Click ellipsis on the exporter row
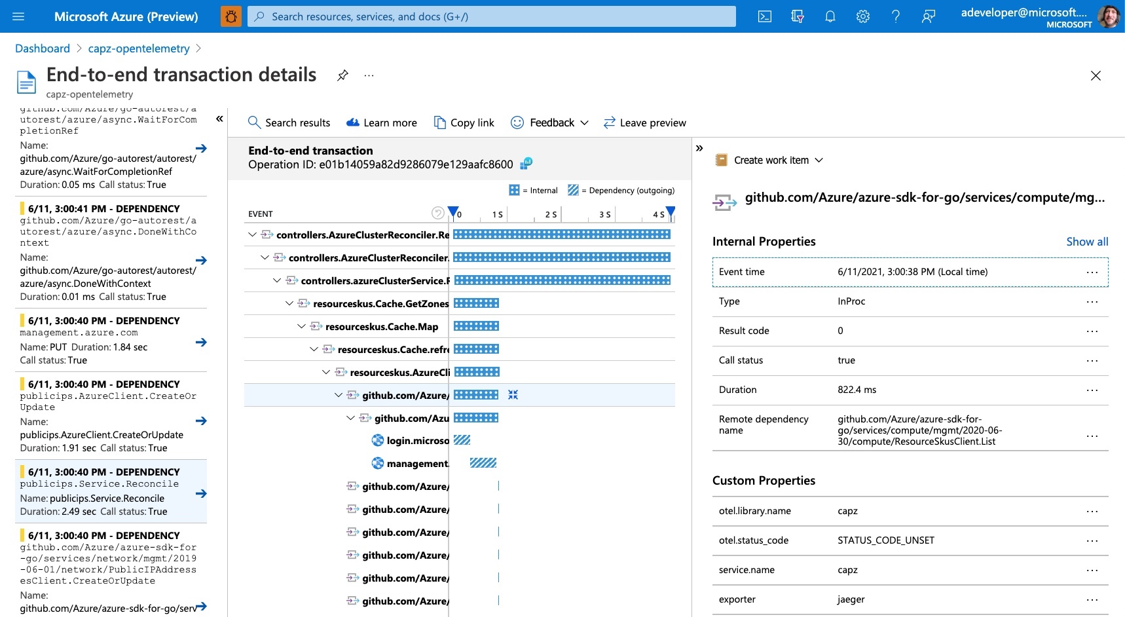This screenshot has width=1125, height=617. pos(1092,599)
